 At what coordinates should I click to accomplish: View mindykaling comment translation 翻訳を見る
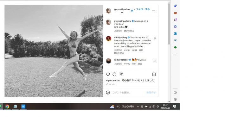pos(119,53)
